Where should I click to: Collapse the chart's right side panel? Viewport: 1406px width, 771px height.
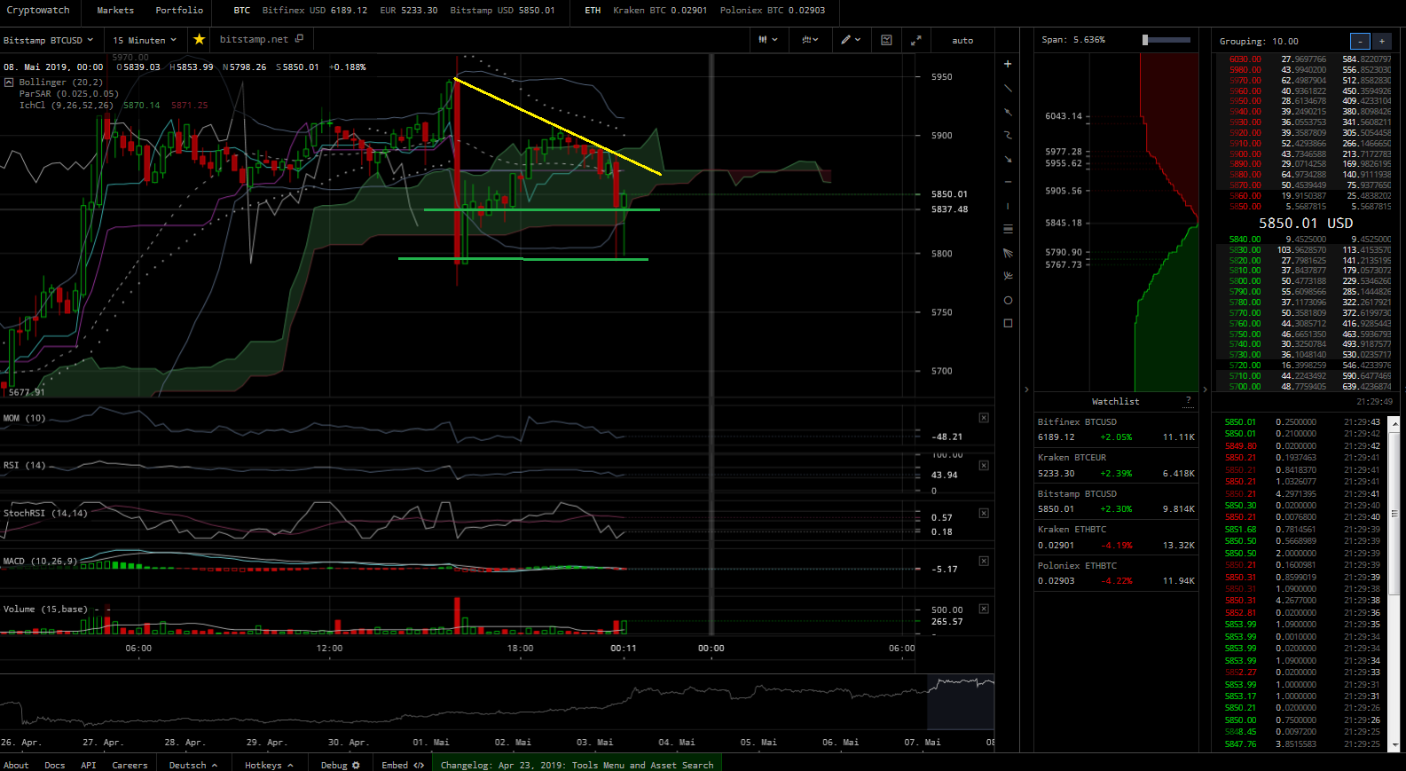1026,389
